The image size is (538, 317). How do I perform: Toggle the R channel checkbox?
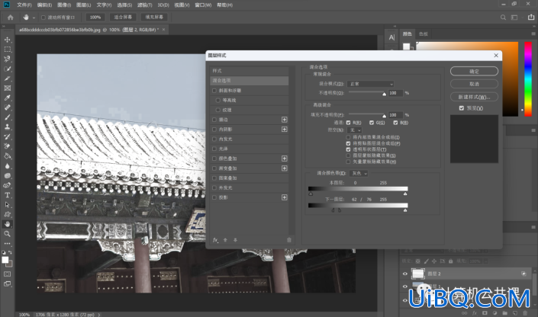(348, 123)
